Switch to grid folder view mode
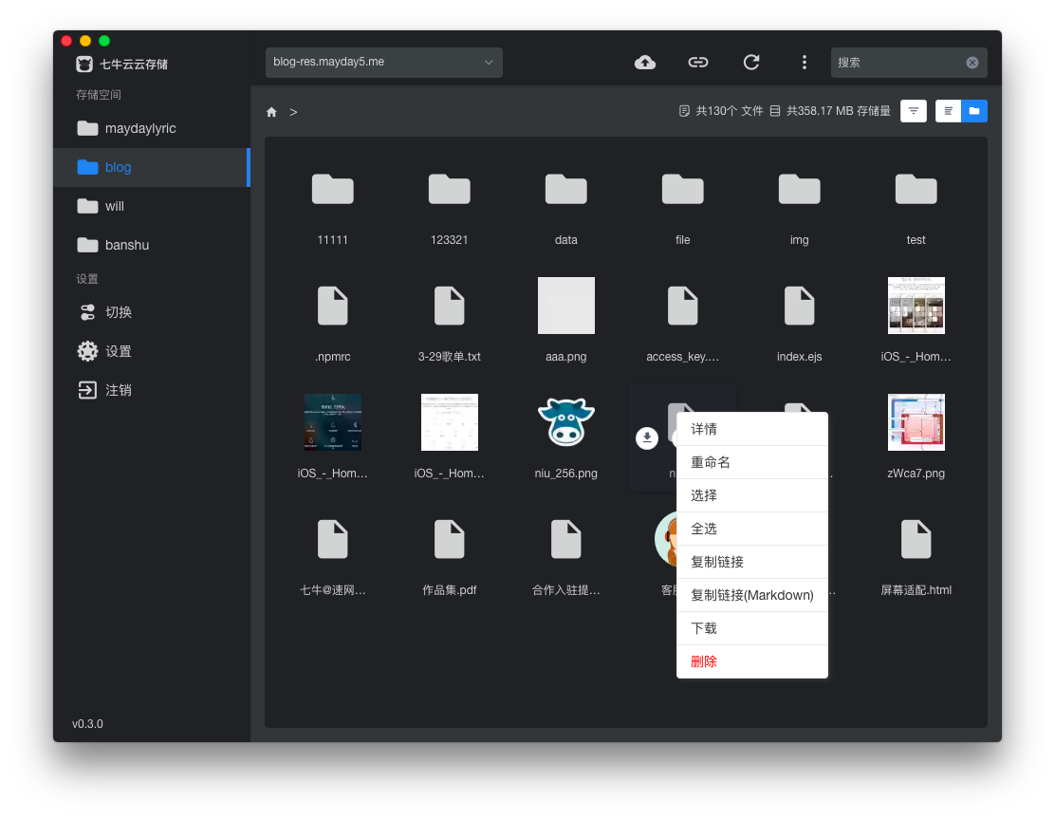Screen dimensions: 1055x818 click(x=974, y=111)
